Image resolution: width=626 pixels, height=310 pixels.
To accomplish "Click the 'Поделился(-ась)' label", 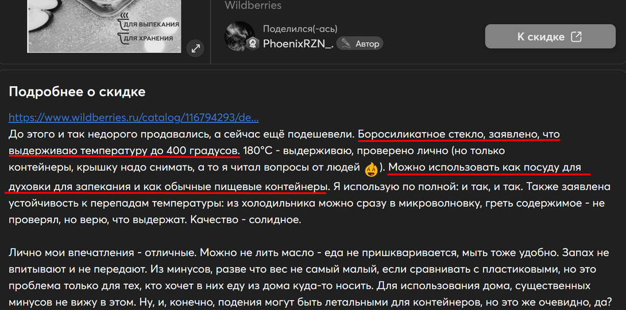I will [300, 29].
